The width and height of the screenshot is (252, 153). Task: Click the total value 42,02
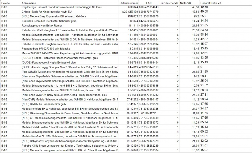tap(204, 141)
